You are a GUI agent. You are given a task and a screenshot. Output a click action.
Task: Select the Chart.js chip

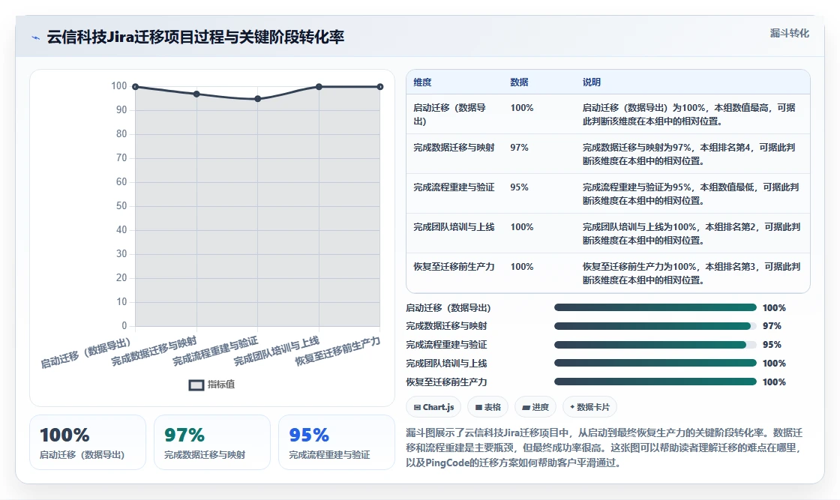point(434,407)
